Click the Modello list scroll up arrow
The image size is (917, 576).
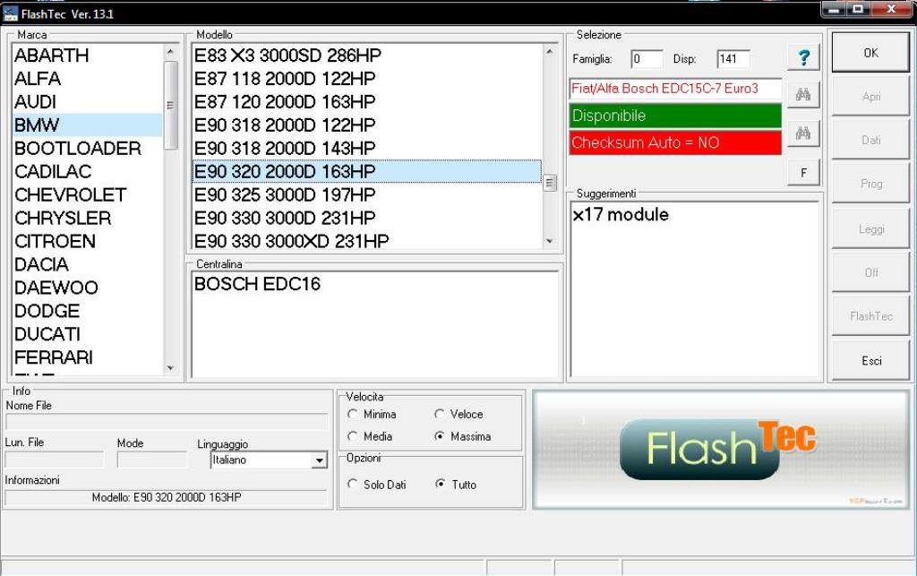(549, 51)
